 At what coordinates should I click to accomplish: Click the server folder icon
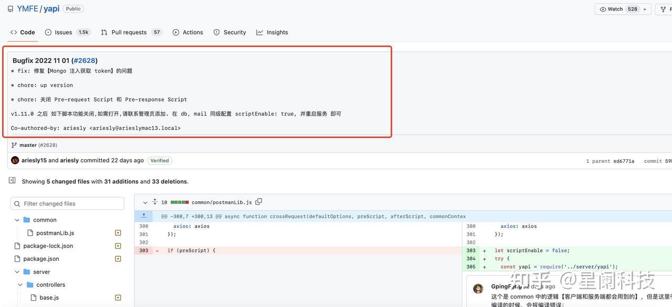pyautogui.click(x=27, y=272)
